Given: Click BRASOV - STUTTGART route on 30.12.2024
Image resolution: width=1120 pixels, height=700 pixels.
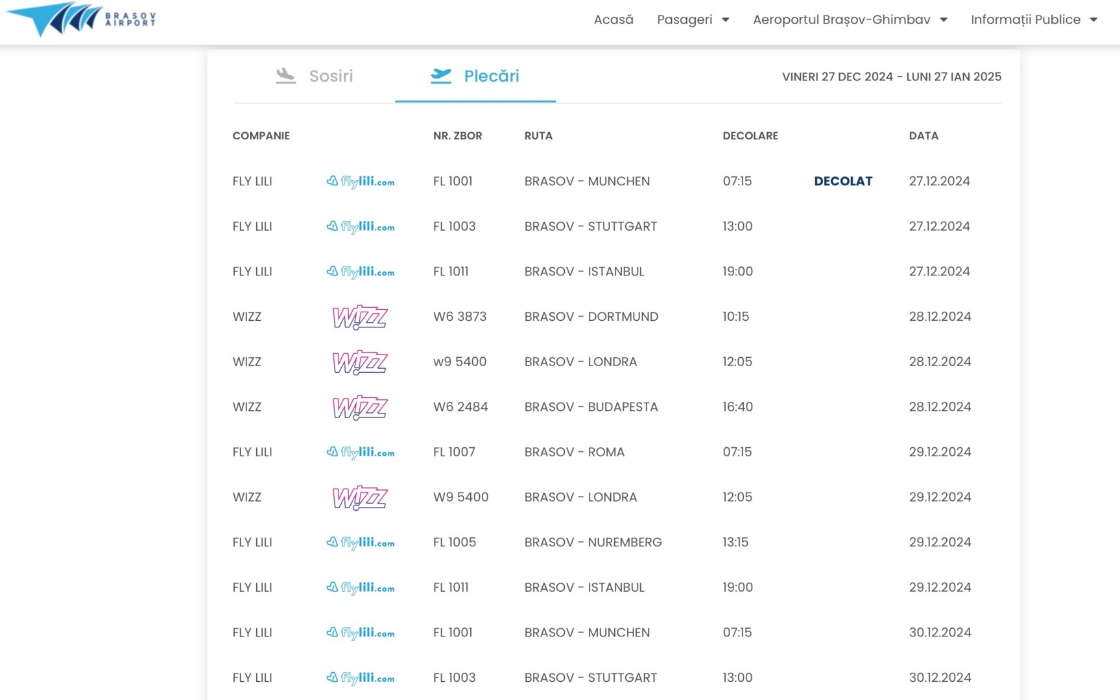Looking at the screenshot, I should click(x=591, y=677).
